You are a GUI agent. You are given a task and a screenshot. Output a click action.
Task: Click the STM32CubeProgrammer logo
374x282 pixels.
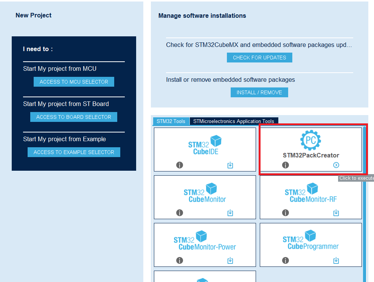click(311, 240)
